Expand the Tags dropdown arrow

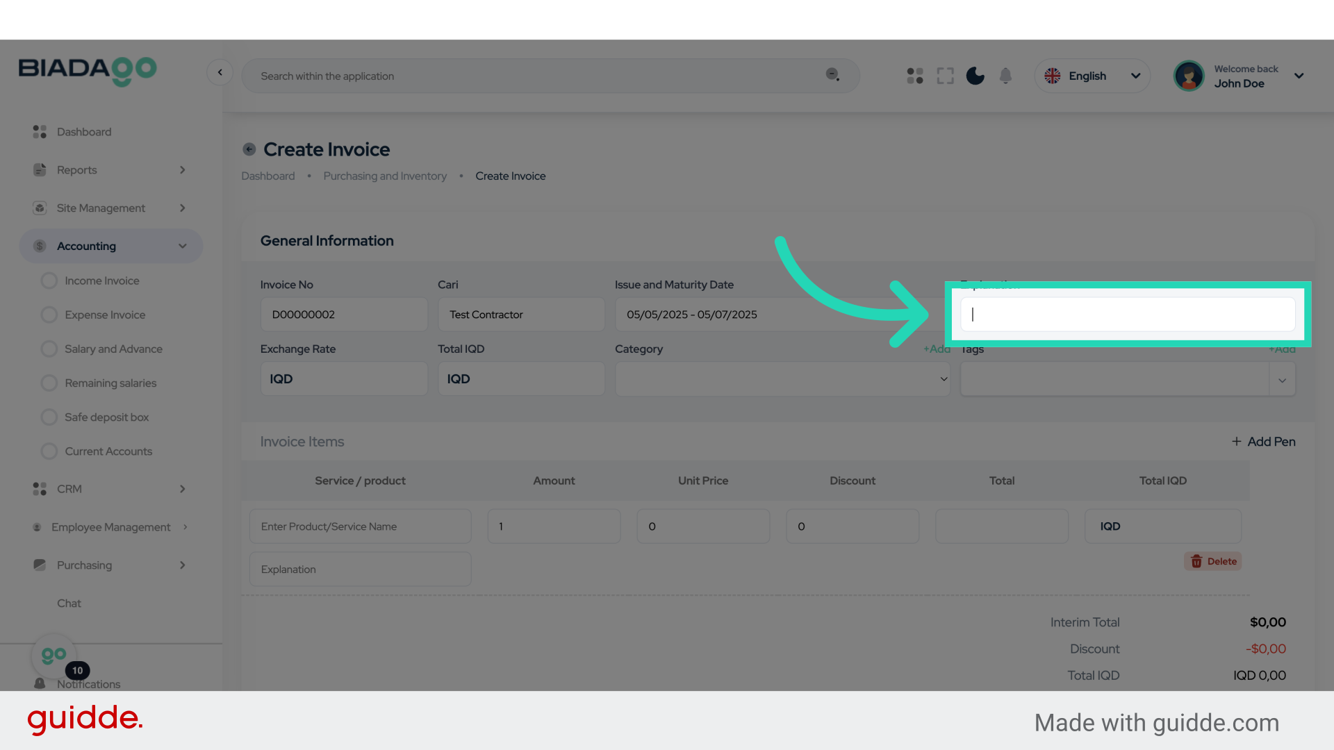1282,380
